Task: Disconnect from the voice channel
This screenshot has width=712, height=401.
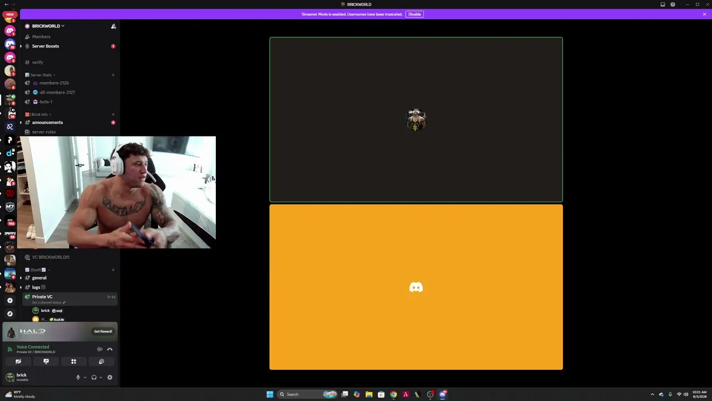Action: pos(110,349)
